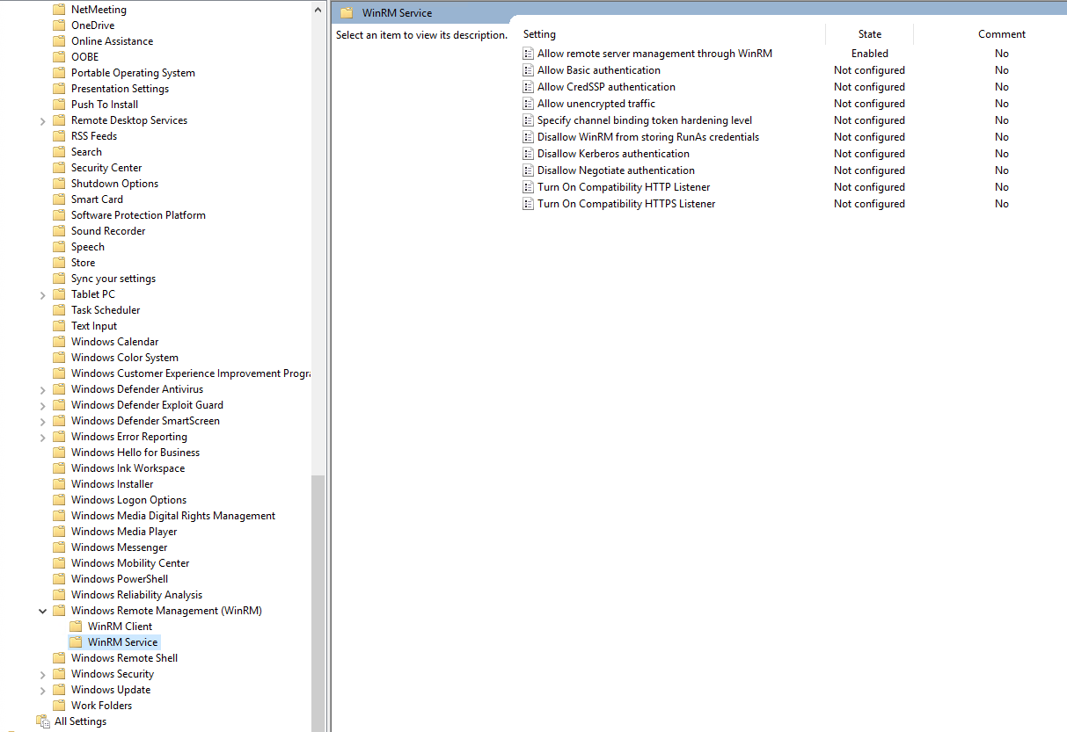This screenshot has height=732, width=1067.
Task: Select the 'Allow unencrypted traffic' setting text
Action: pyautogui.click(x=596, y=104)
